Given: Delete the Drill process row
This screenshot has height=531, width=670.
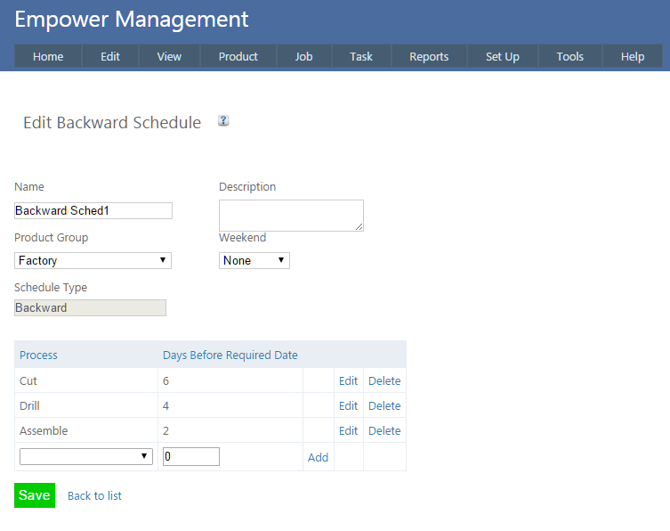Looking at the screenshot, I should click(384, 405).
